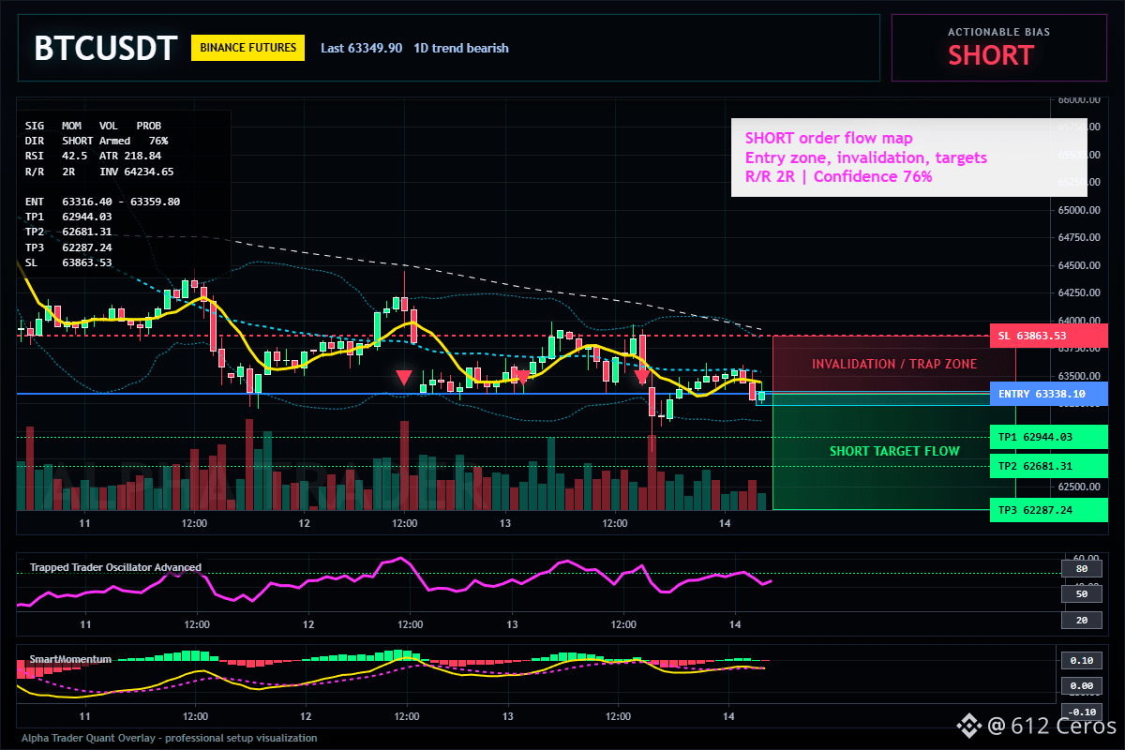Image resolution: width=1125 pixels, height=750 pixels.
Task: Click the SmartMomentum indicator title
Action: pos(70,659)
